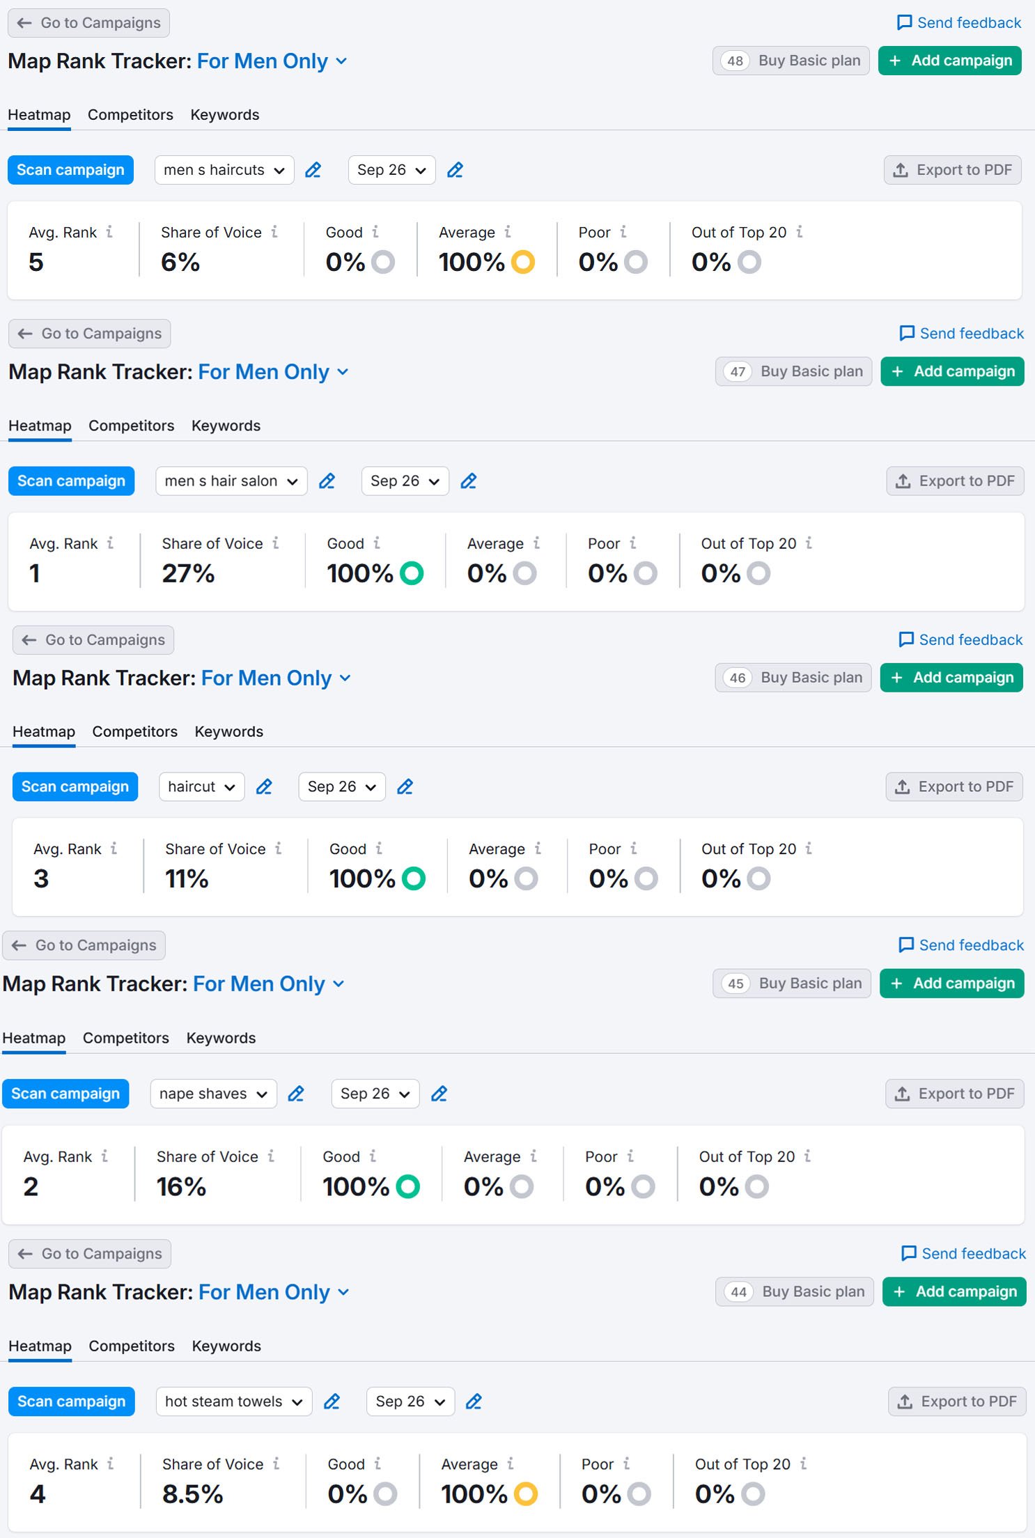Click Buy Basic plan button with 48 badge
The image size is (1035, 1538).
click(x=791, y=61)
